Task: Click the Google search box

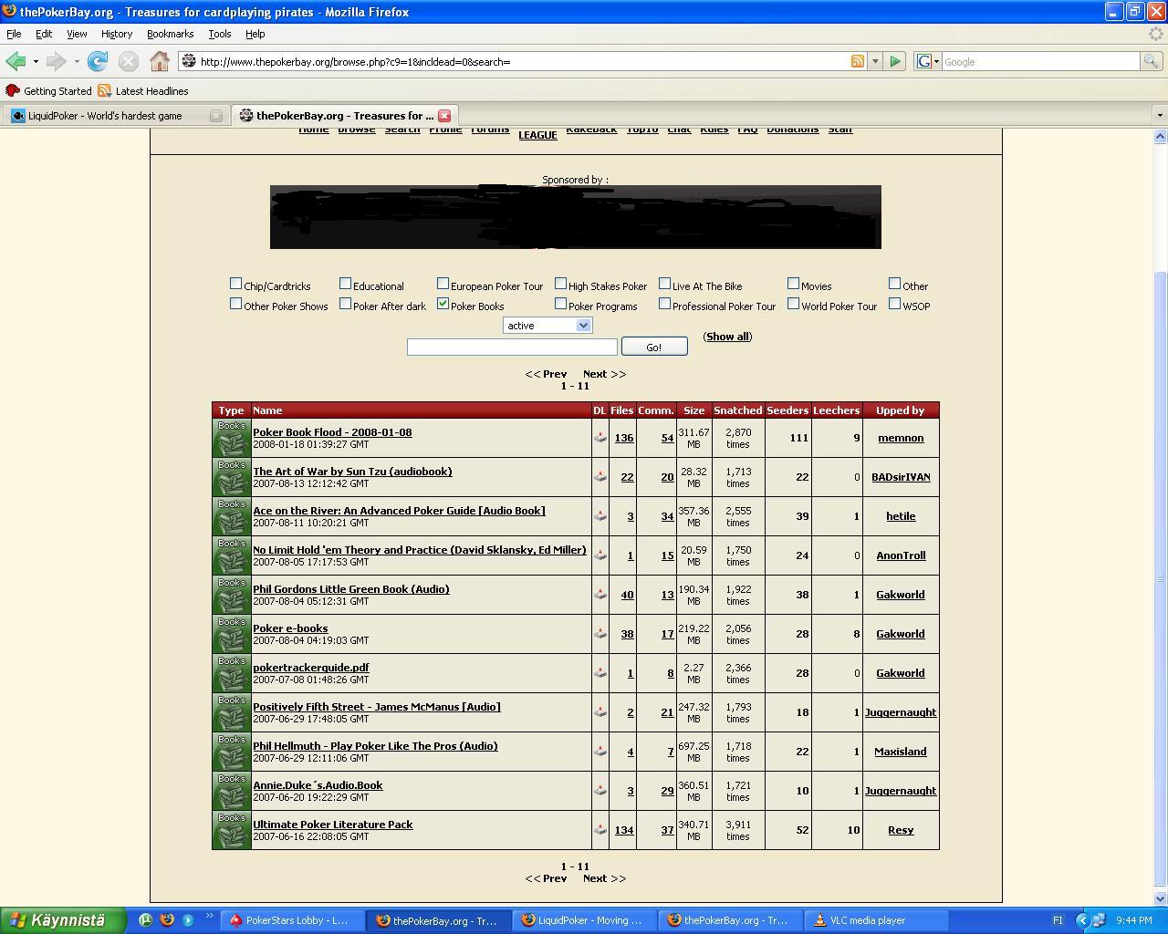Action: pos(1040,61)
